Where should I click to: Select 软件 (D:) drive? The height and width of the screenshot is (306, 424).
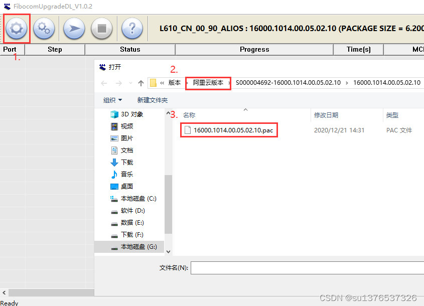pos(127,211)
